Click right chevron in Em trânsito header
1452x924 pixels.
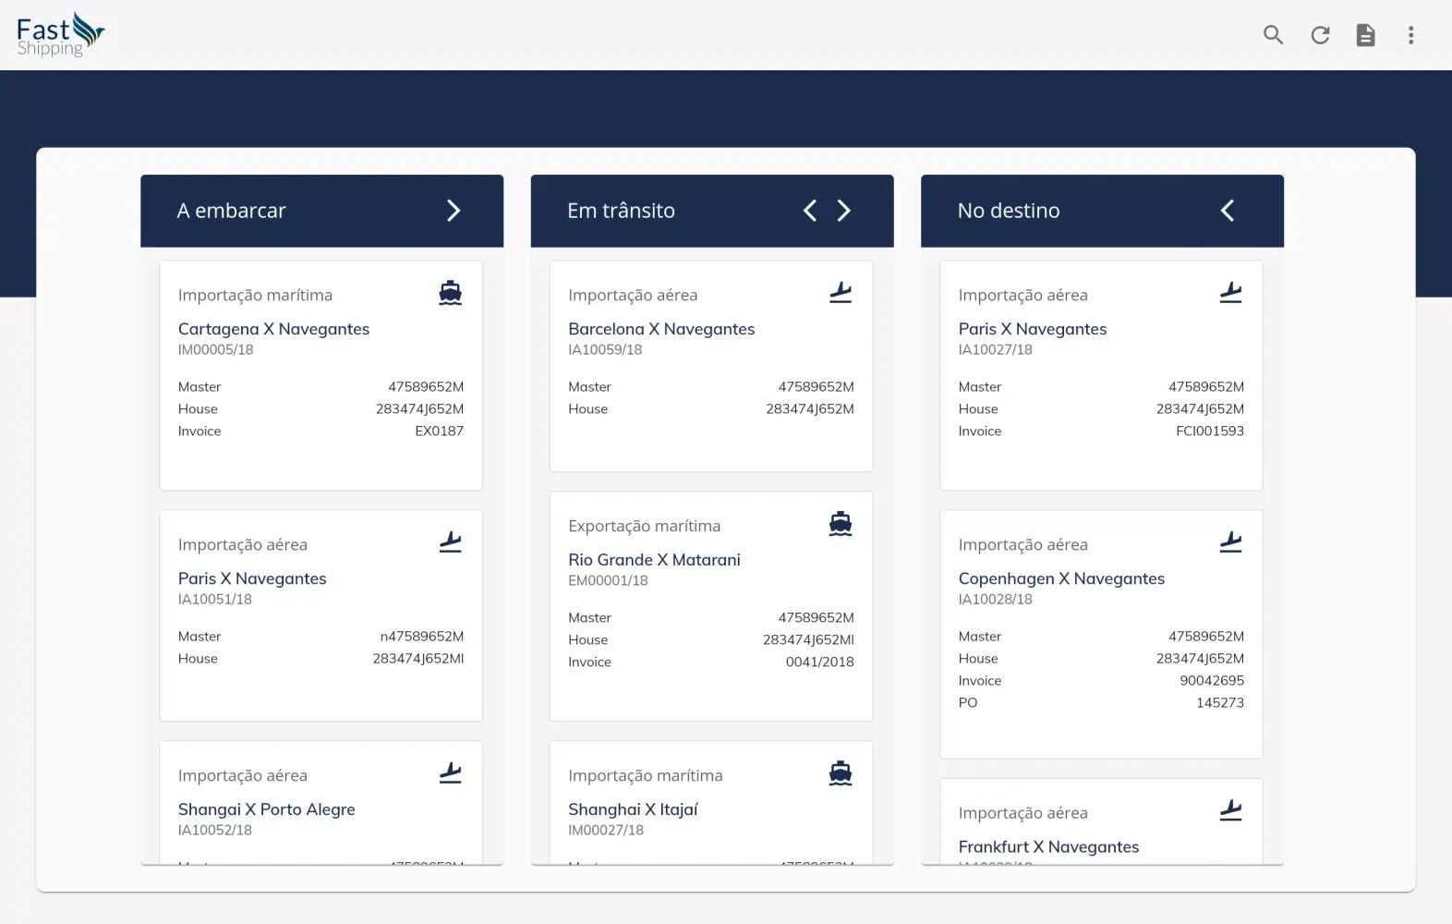[x=843, y=211]
